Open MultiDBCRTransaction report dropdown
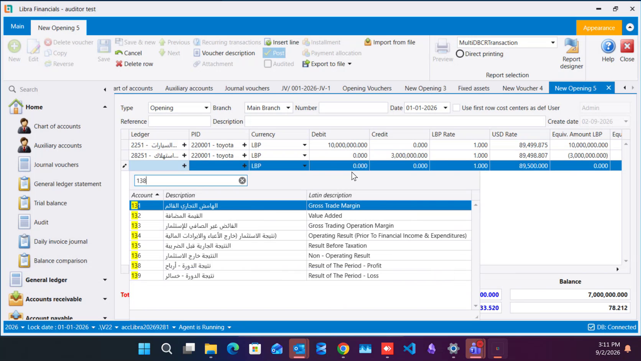641x361 pixels. [552, 42]
